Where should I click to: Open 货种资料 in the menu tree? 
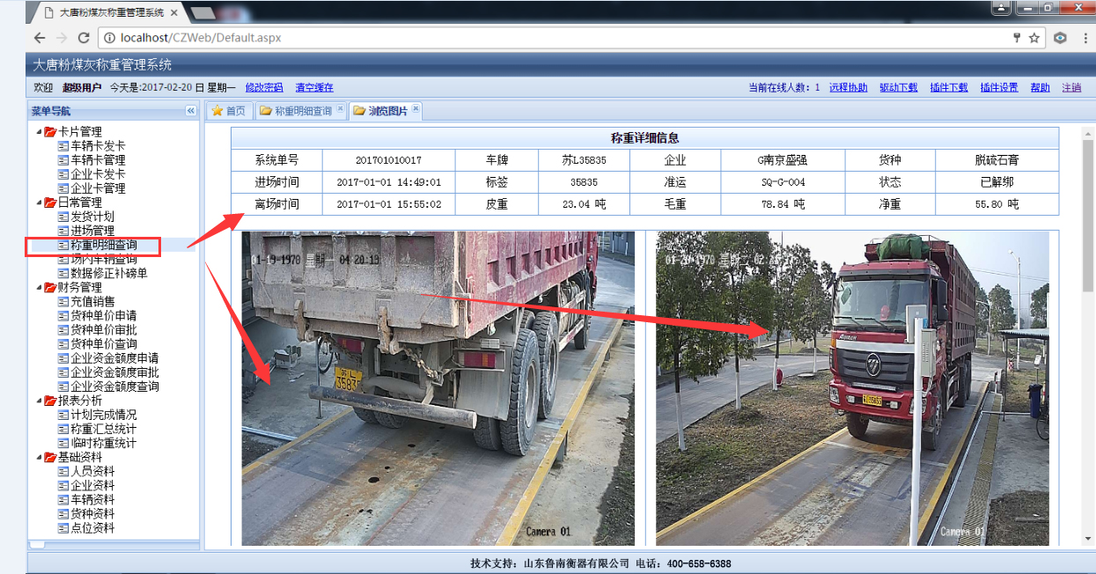(x=92, y=513)
